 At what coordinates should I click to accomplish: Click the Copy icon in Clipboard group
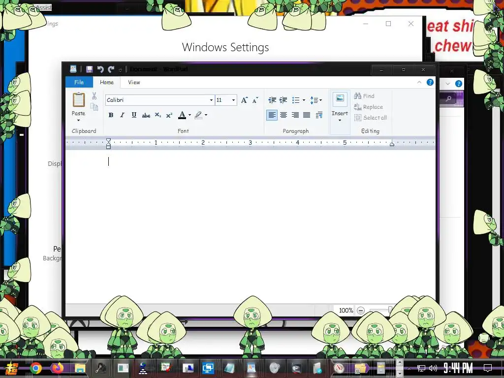tap(94, 107)
